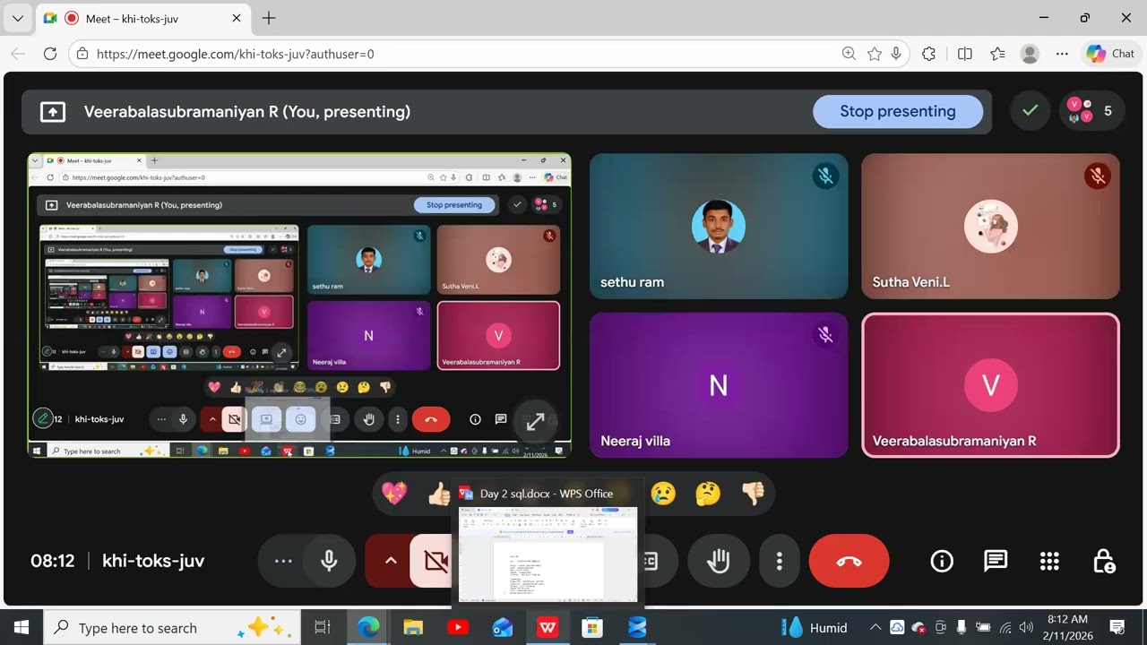Click the shared-screen presentation preview tile
1147x645 pixels.
(299, 305)
